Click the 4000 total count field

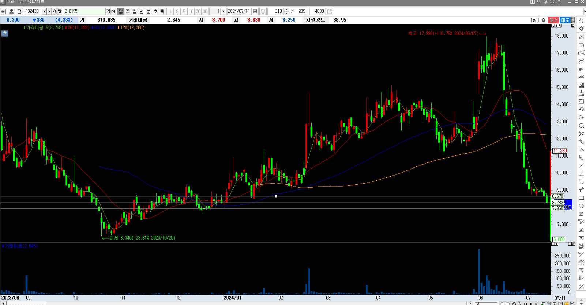tap(317, 11)
